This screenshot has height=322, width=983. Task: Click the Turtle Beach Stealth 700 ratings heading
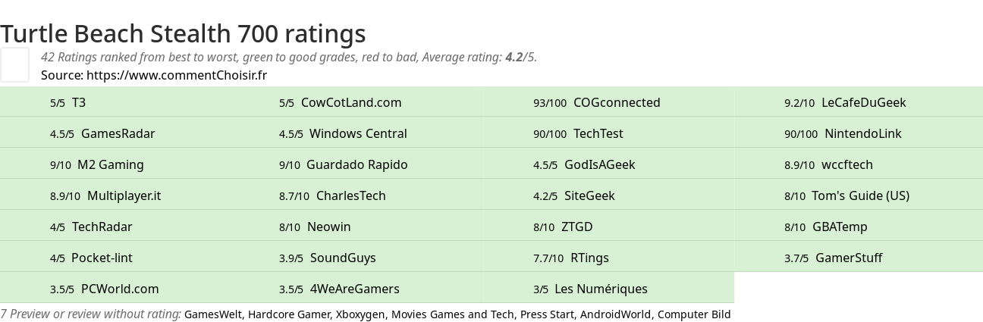pyautogui.click(x=183, y=33)
